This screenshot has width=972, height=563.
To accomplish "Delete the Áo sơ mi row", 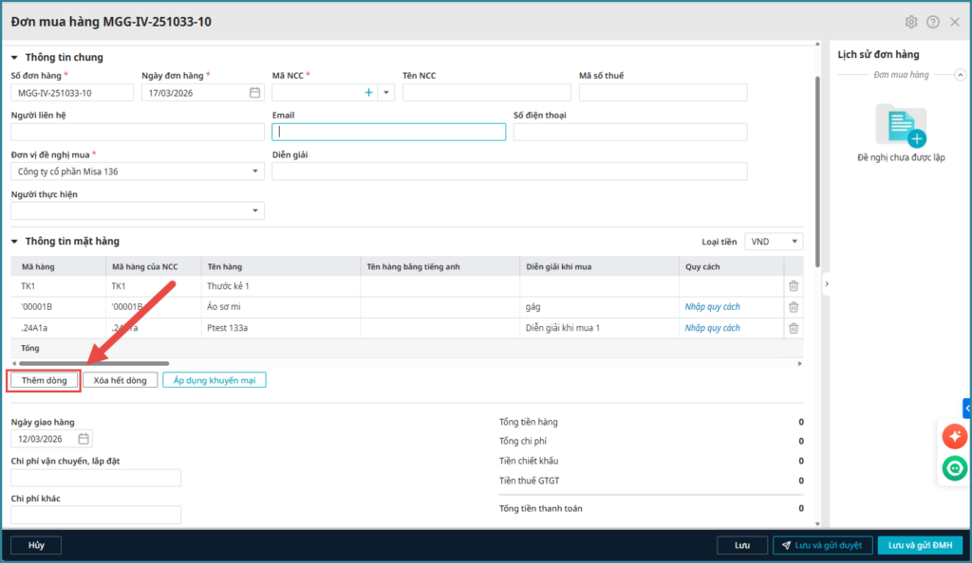I will click(794, 307).
